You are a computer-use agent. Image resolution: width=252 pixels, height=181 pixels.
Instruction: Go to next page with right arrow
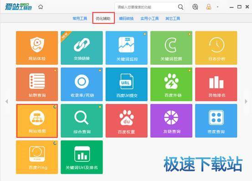[x=246, y=101]
